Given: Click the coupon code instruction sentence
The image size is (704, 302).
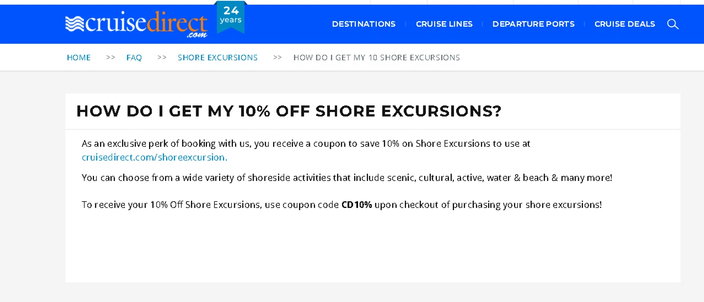Looking at the screenshot, I should coord(211,205).
